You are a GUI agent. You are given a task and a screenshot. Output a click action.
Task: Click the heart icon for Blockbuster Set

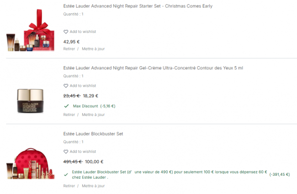pos(66,152)
